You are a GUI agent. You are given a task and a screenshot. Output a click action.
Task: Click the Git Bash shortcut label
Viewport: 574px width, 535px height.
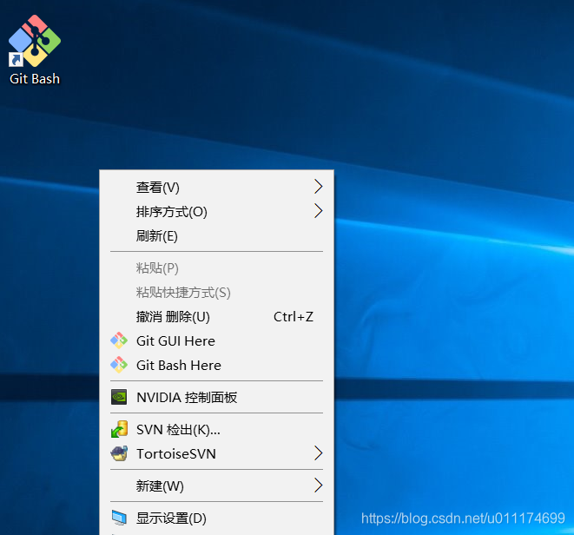point(35,79)
